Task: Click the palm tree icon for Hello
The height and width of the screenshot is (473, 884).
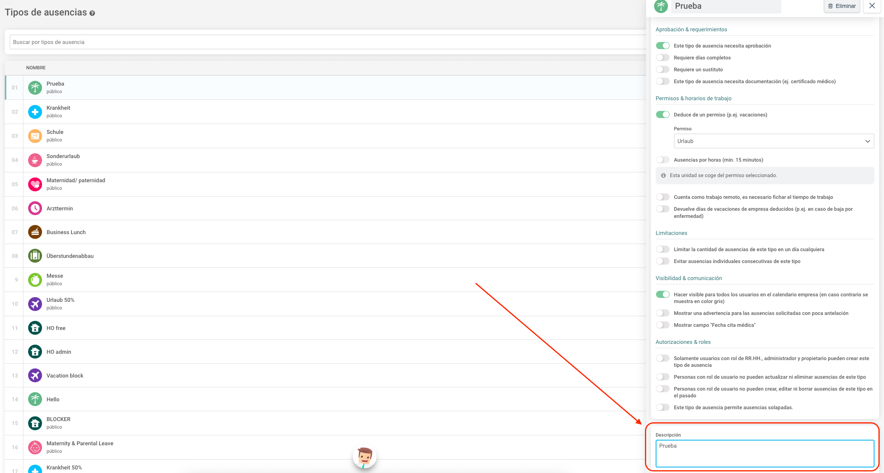Action: (x=35, y=399)
